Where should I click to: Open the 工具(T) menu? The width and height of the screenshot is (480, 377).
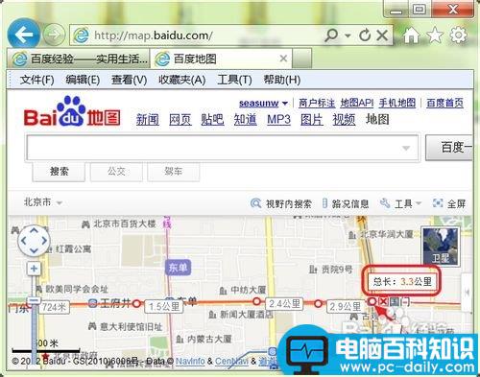click(x=234, y=80)
